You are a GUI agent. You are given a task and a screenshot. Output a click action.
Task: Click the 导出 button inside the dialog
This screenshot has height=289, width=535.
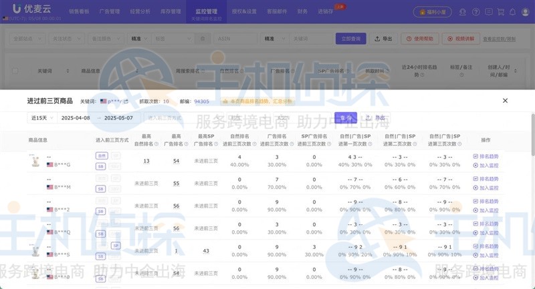(375, 117)
